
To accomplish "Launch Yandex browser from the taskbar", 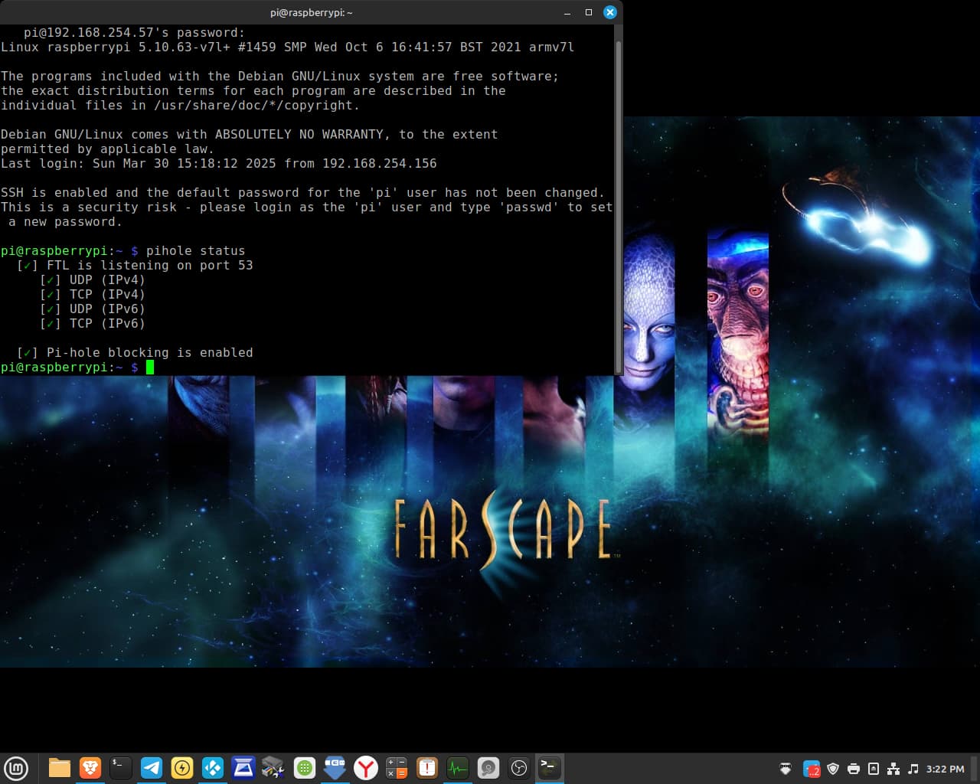I will tap(366, 768).
